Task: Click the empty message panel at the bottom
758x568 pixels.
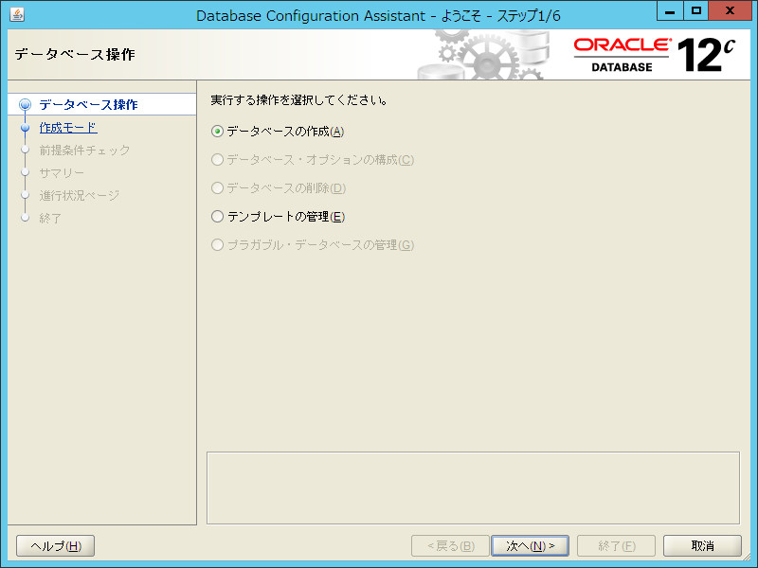Action: click(x=474, y=483)
